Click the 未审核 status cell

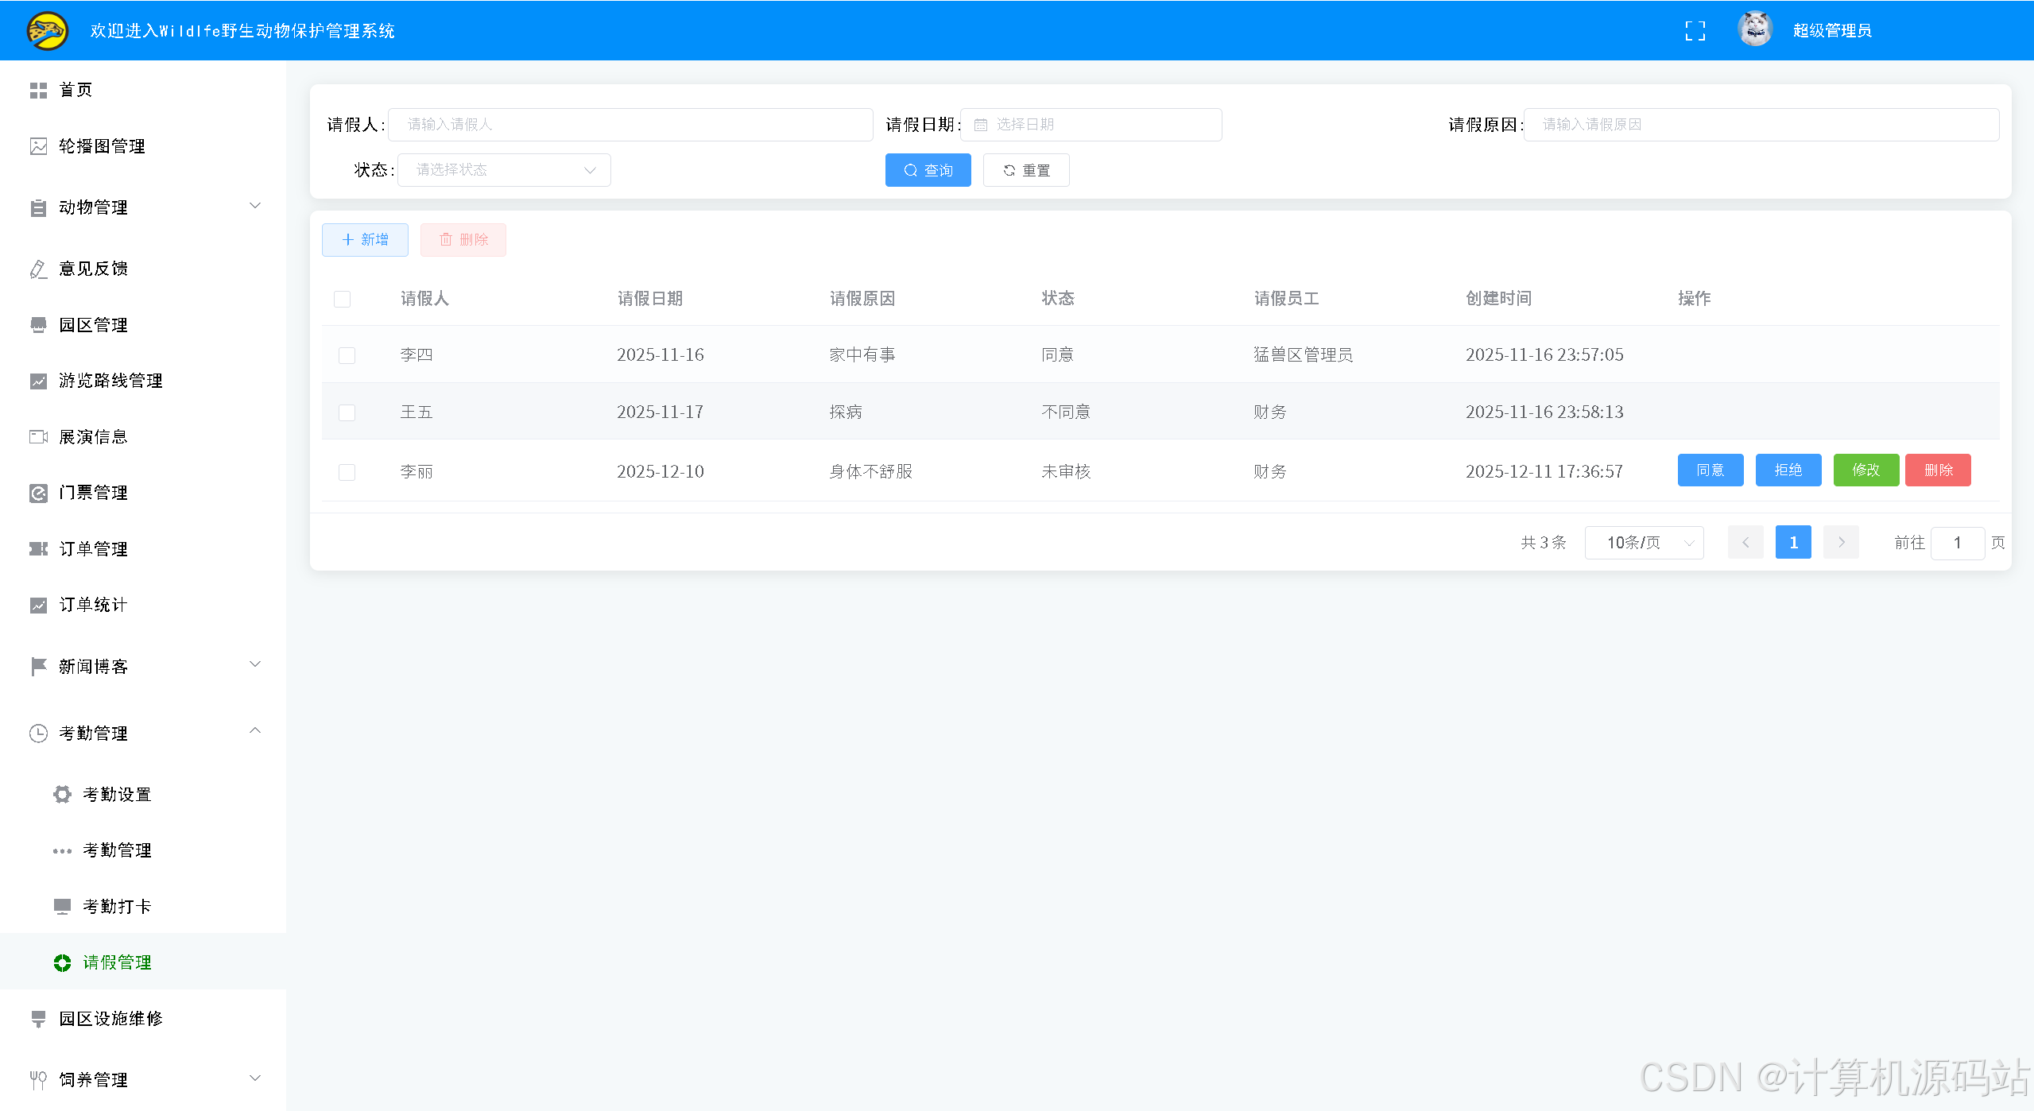(x=1066, y=472)
